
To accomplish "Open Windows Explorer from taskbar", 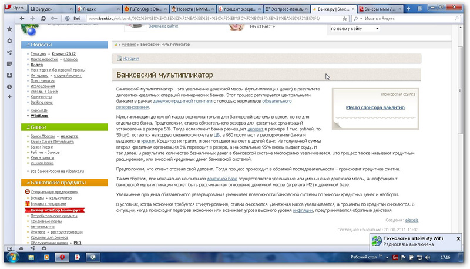I will click(31, 257).
